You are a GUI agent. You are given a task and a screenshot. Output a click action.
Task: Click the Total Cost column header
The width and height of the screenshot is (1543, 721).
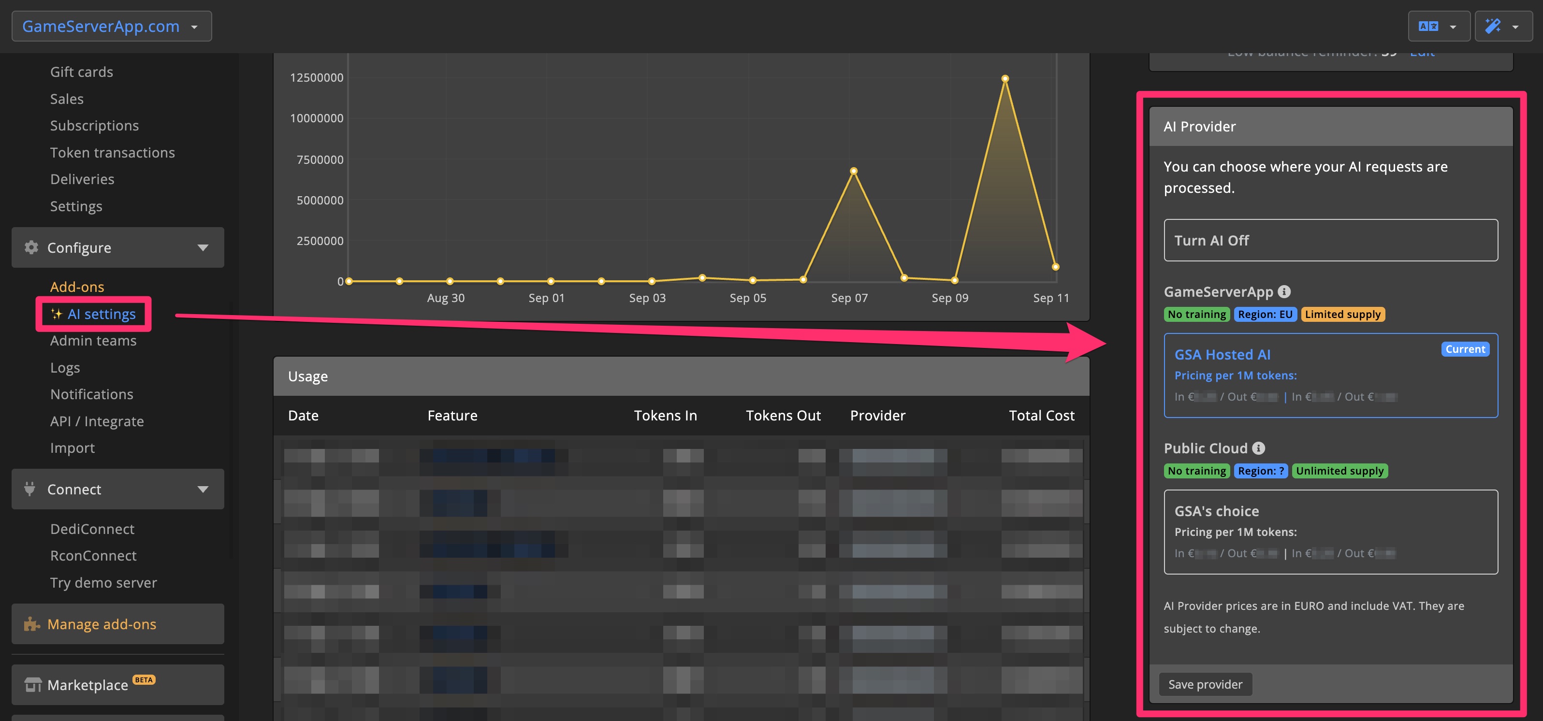tap(1042, 416)
